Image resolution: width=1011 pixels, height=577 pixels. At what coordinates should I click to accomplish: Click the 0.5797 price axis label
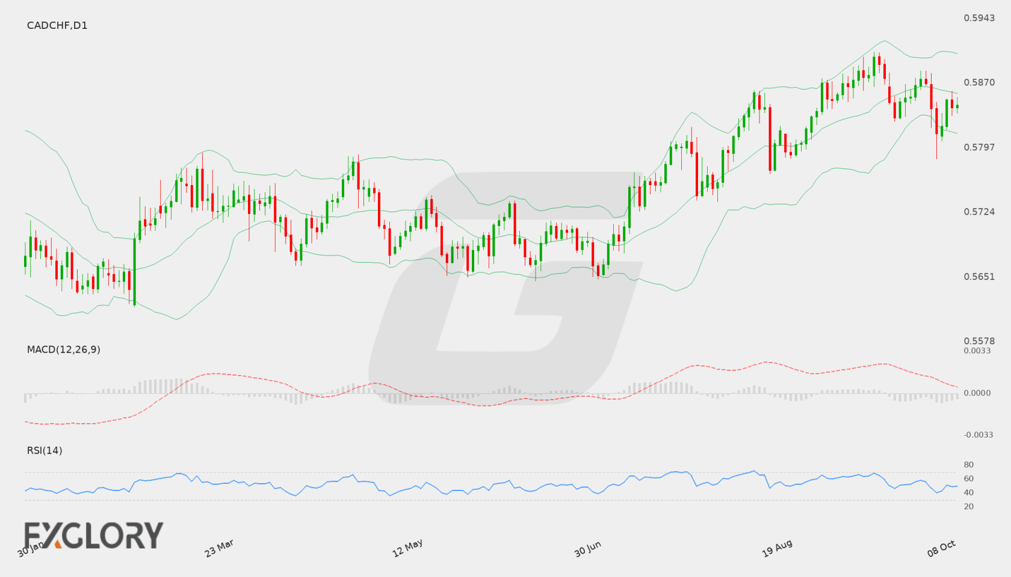coord(979,147)
